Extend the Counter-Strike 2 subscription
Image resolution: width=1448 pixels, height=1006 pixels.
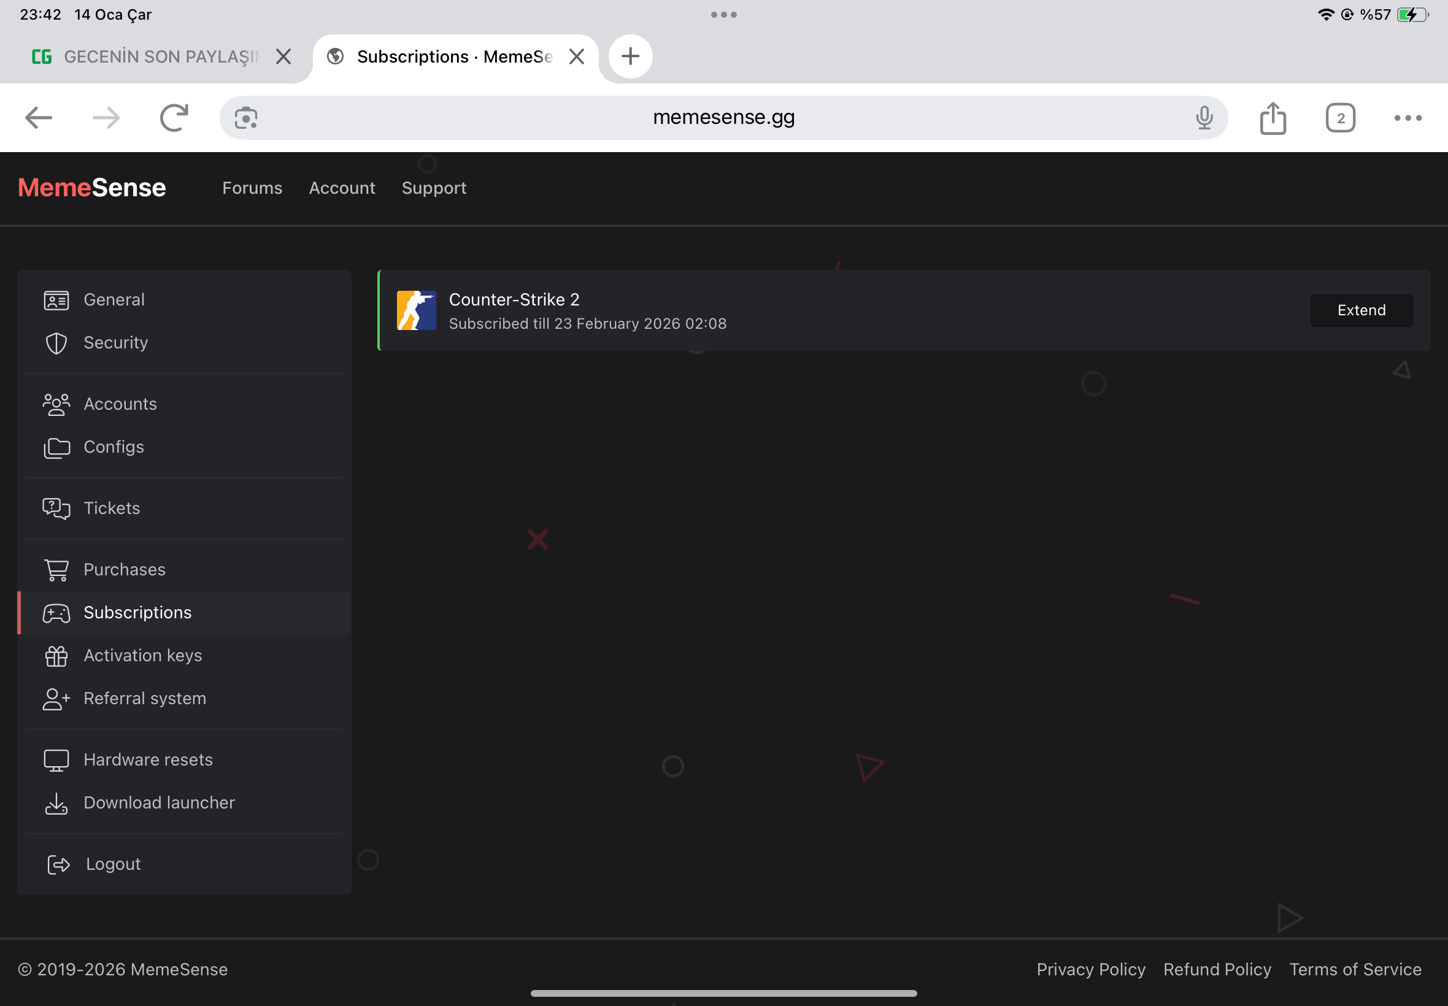(1361, 310)
